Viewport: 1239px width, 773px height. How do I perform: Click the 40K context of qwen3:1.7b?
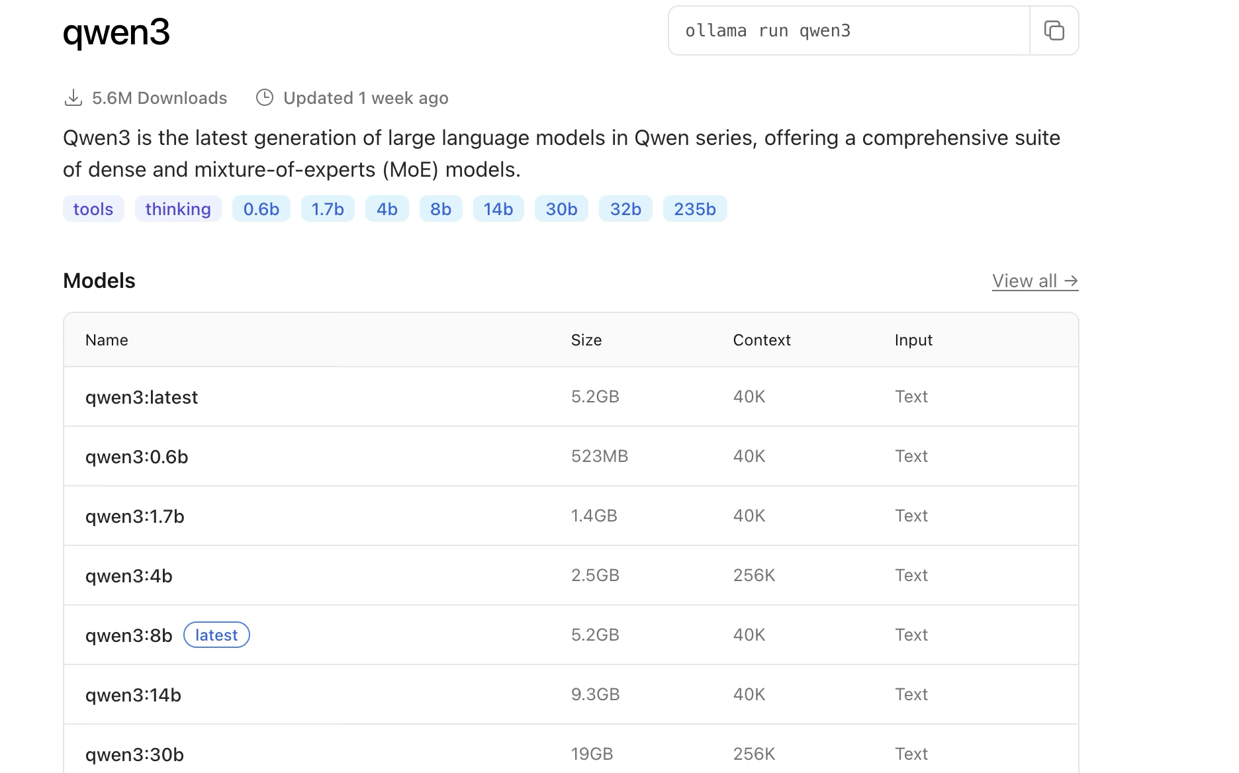[749, 516]
